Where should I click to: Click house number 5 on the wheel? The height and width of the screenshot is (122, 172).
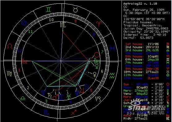coord(91,90)
